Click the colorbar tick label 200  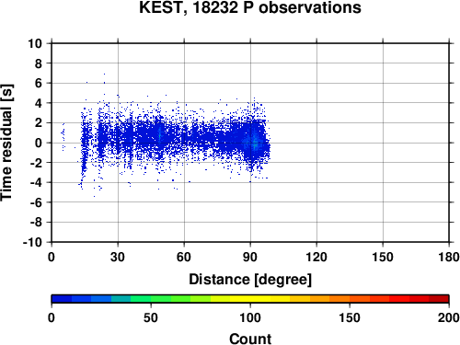click(449, 317)
